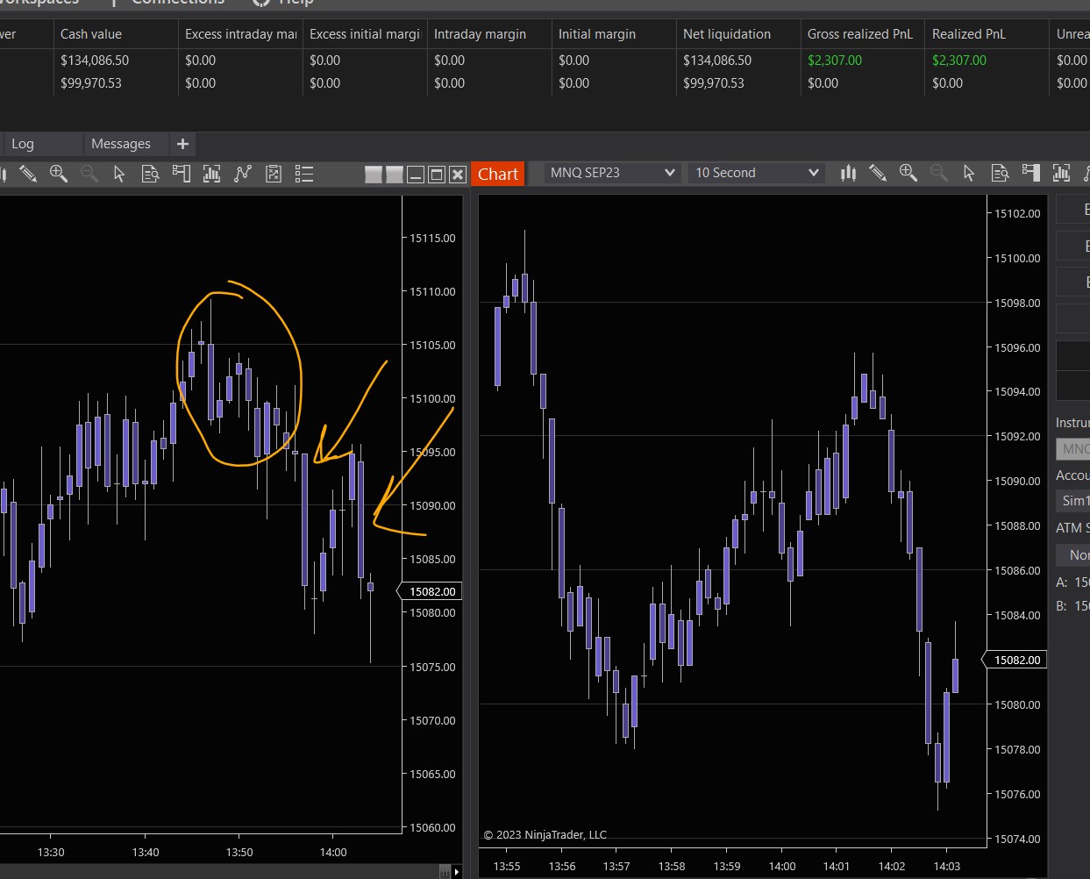Minimize the left chart window
Screen dimensions: 1090x879
pyautogui.click(x=416, y=175)
